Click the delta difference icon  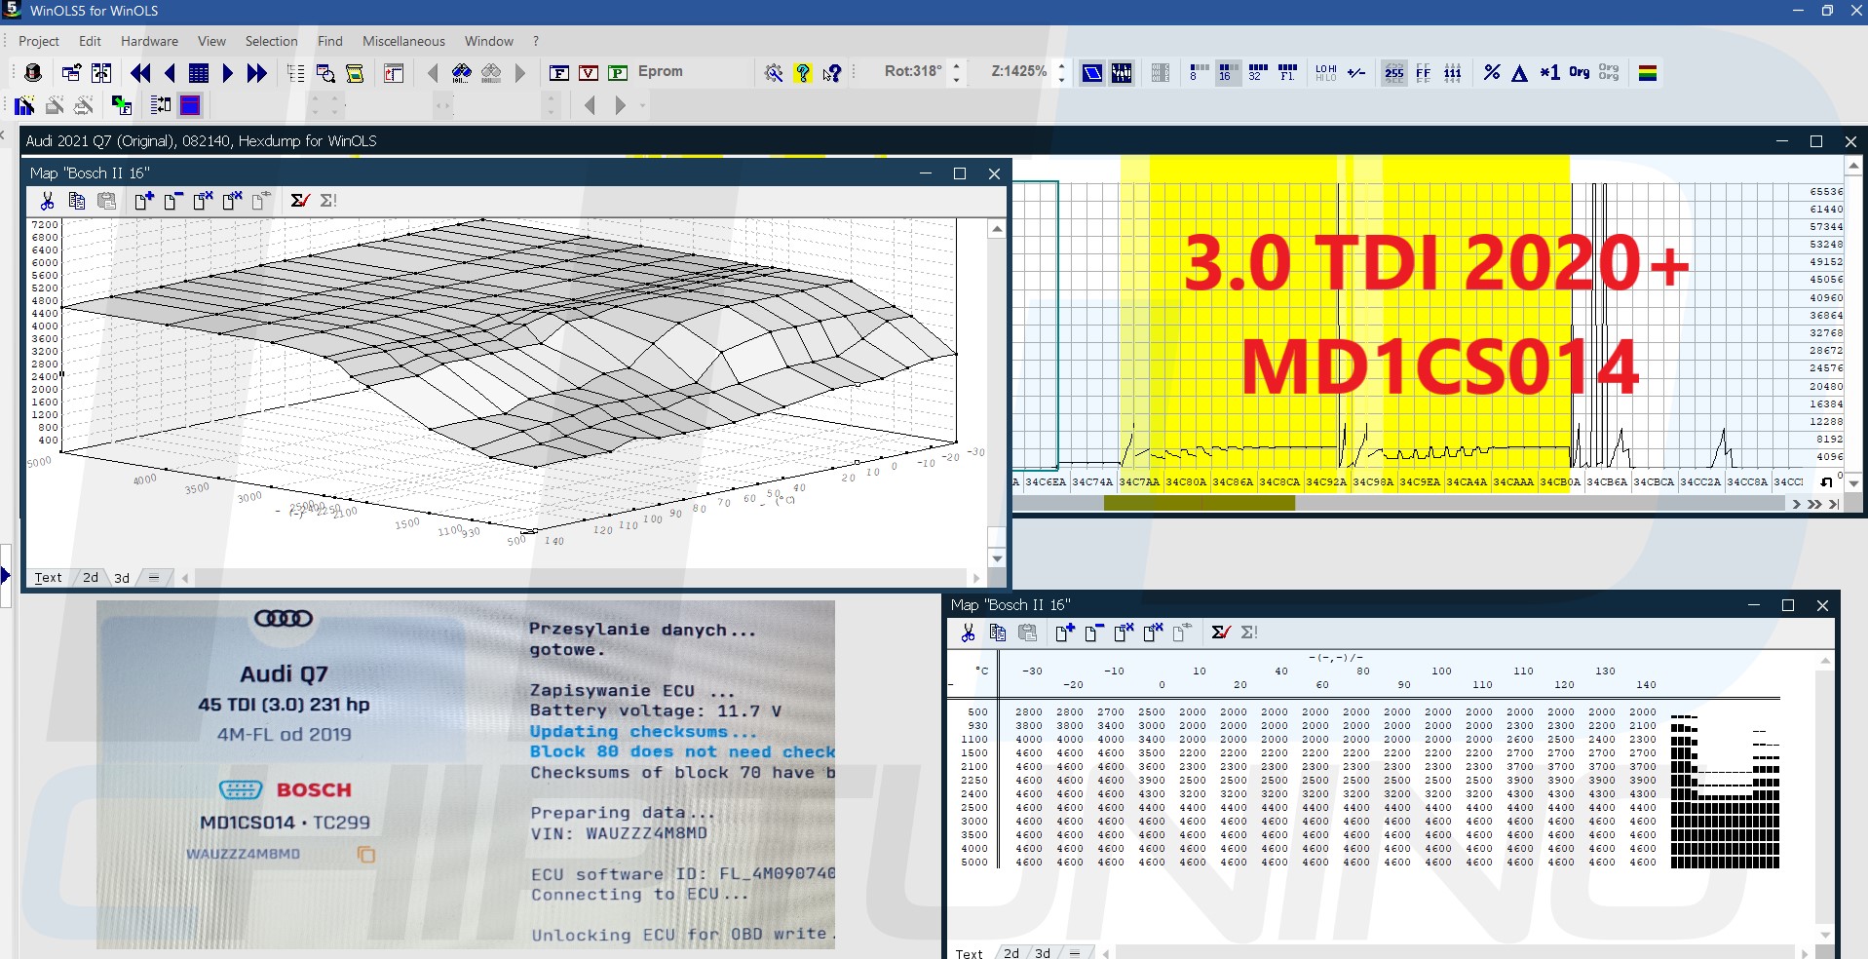pos(1519,73)
